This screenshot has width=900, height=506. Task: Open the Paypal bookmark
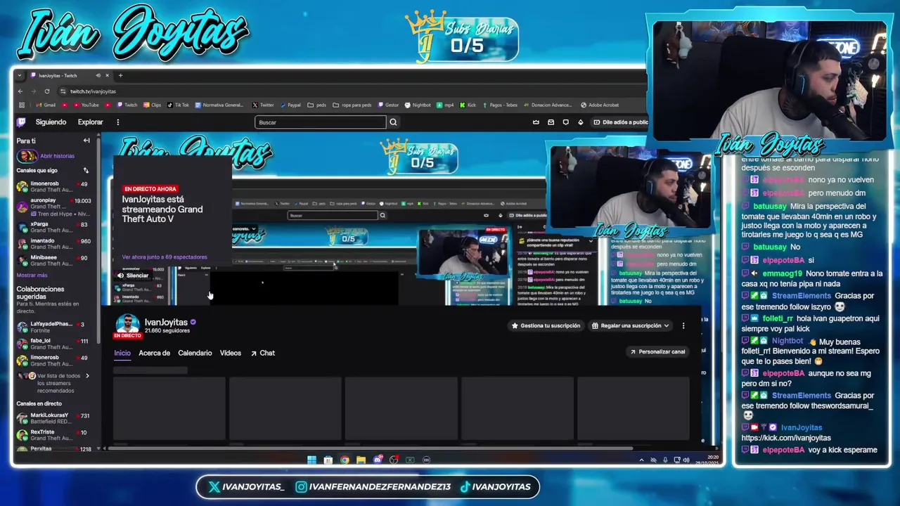(289, 105)
